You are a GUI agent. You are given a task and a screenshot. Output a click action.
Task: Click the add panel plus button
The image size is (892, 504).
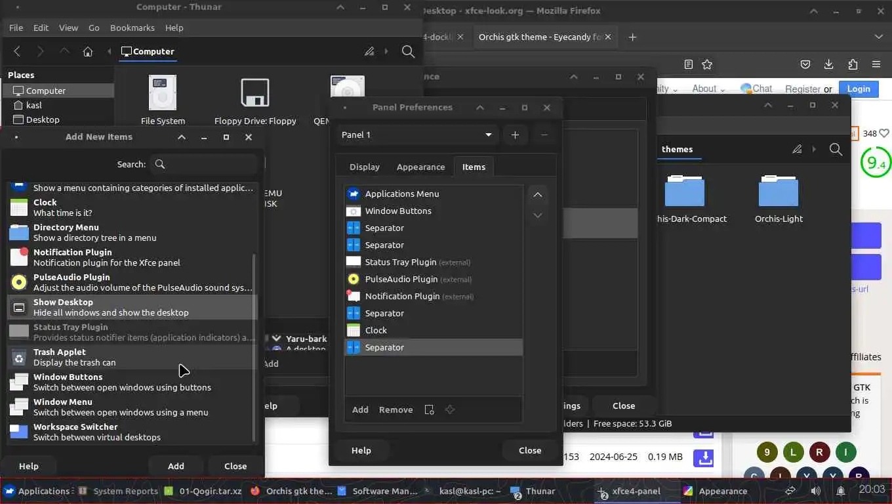(x=515, y=135)
